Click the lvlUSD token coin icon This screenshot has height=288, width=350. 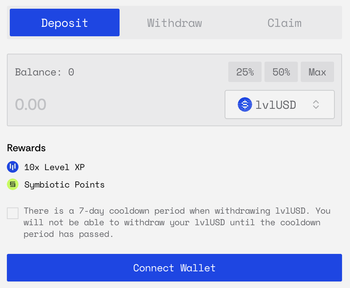[245, 105]
